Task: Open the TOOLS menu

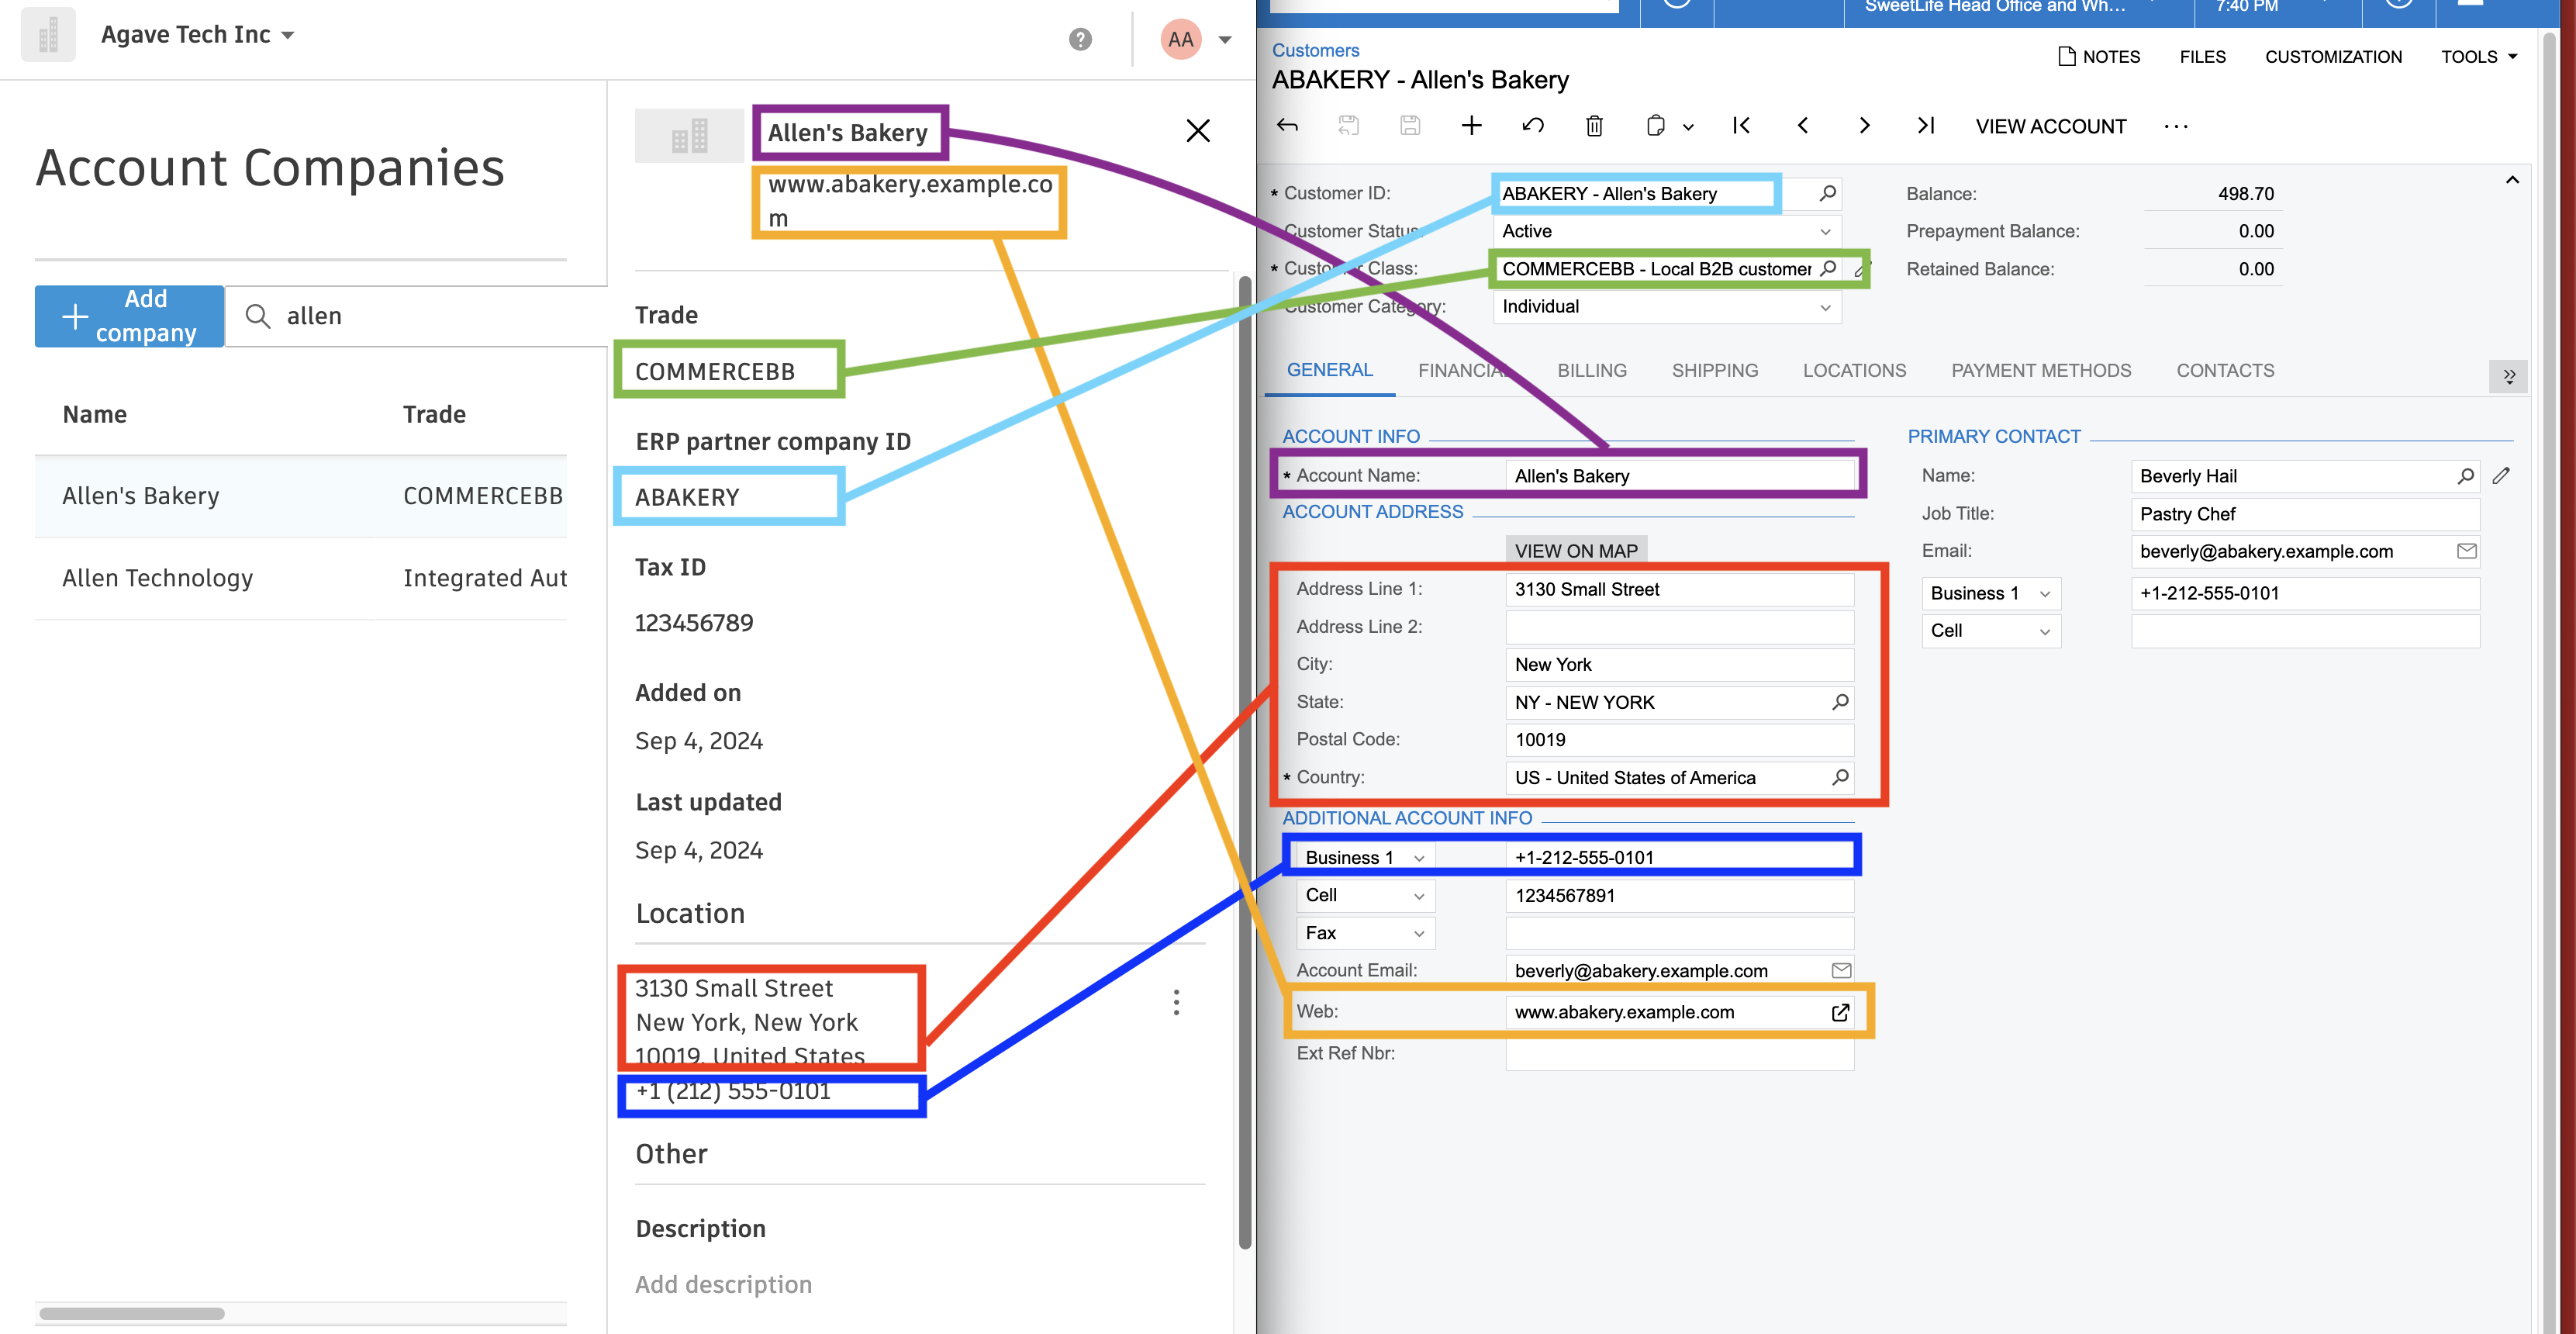Action: (x=2479, y=57)
